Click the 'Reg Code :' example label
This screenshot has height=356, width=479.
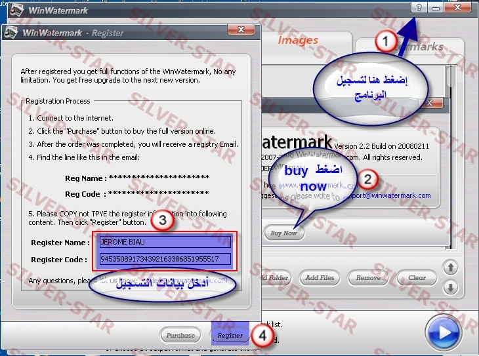tap(85, 194)
